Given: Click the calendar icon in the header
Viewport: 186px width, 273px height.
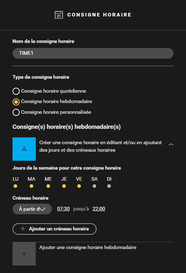Looking at the screenshot, I should pos(59,15).
